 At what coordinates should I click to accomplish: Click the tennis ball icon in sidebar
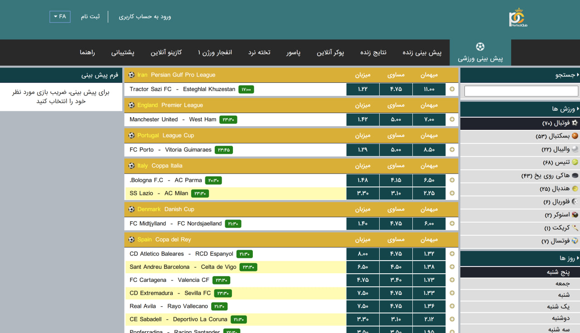coord(575,162)
